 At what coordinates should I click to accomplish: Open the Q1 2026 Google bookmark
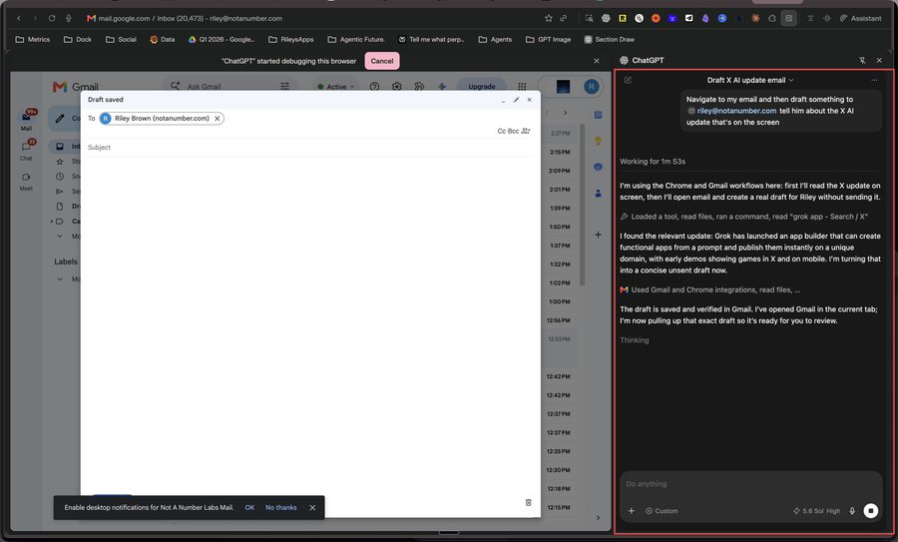click(222, 40)
